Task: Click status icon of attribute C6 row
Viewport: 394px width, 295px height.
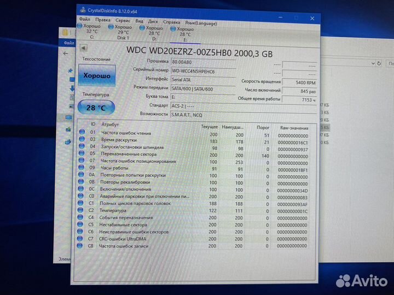Action: [x=80, y=231]
